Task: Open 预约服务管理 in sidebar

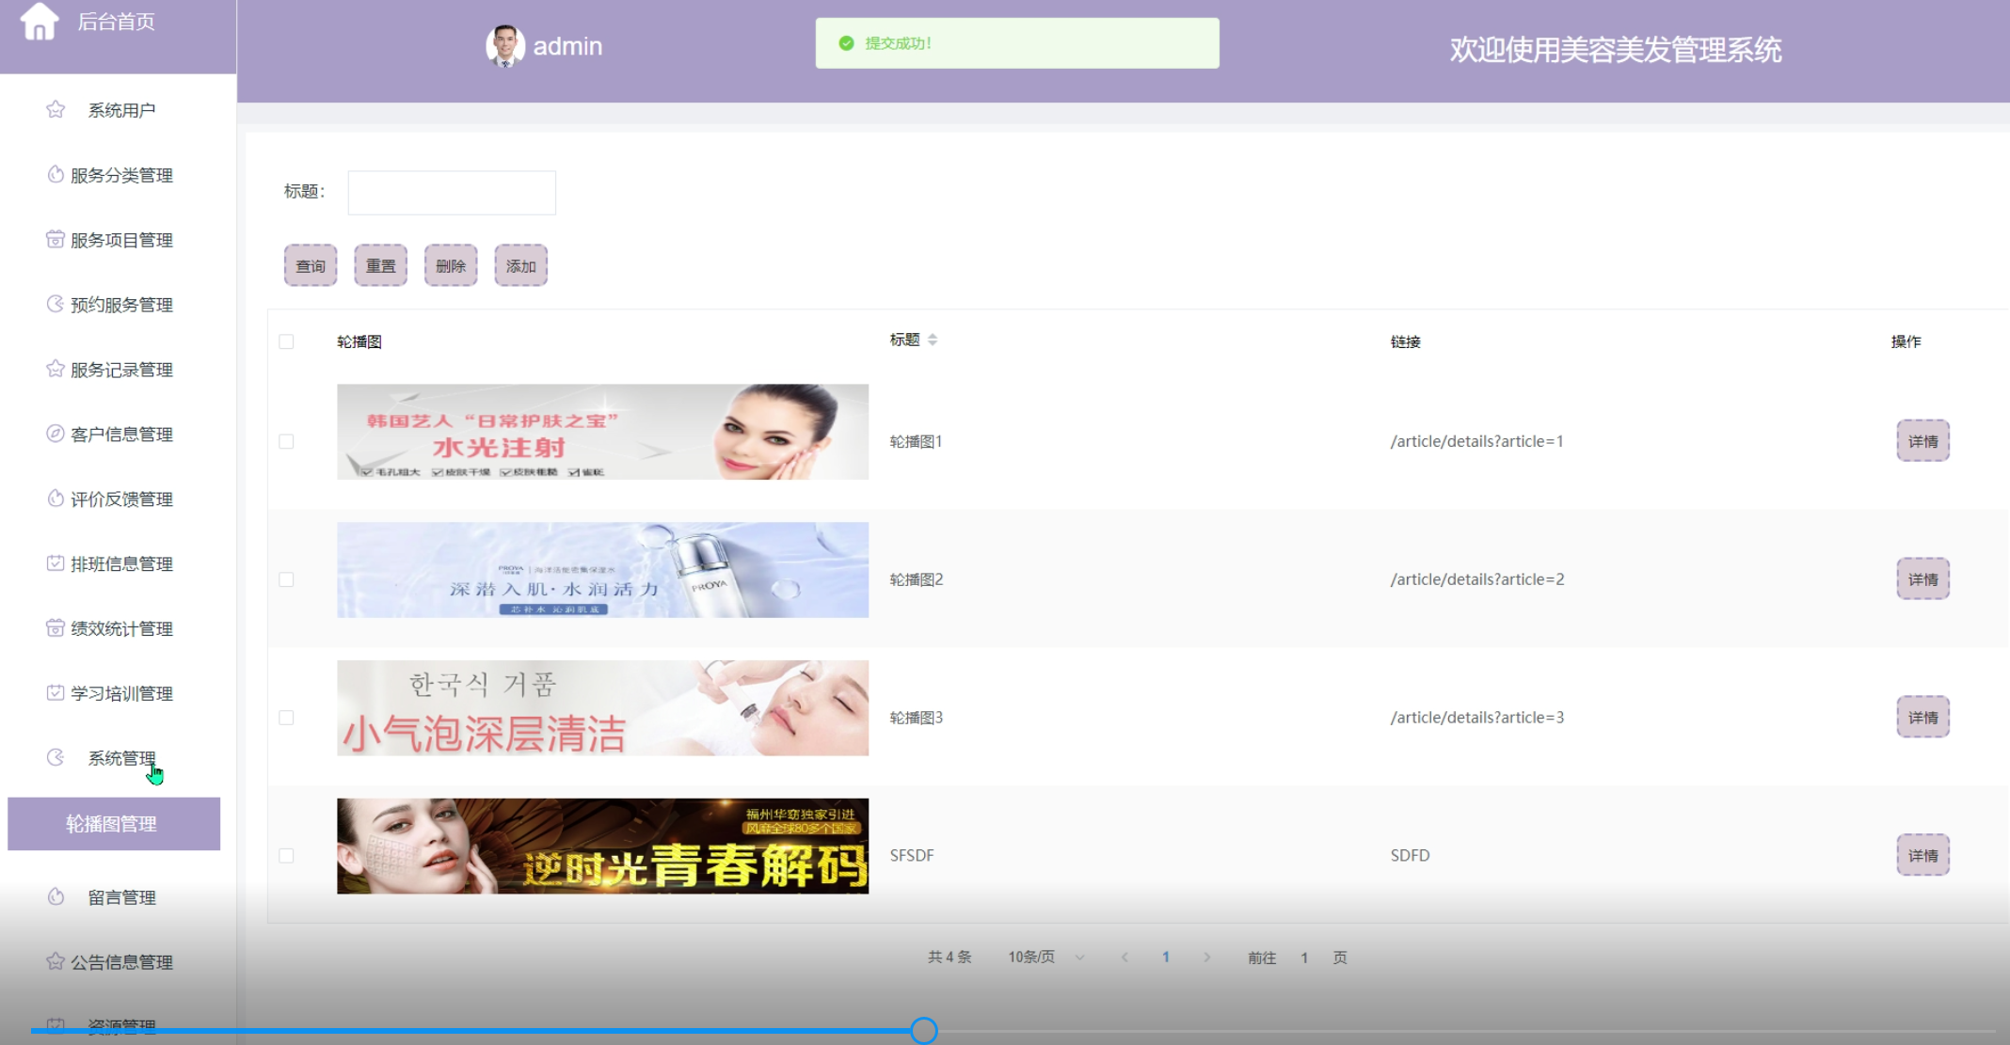Action: [121, 305]
